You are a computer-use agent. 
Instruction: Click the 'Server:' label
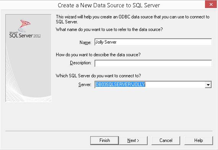tap(85, 85)
